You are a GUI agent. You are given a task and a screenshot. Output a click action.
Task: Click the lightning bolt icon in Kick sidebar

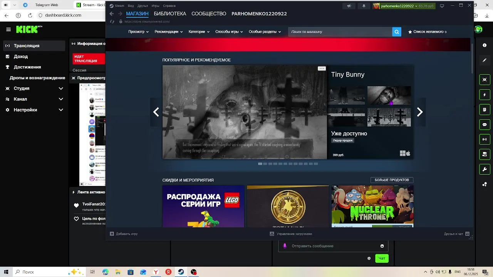click(x=485, y=95)
